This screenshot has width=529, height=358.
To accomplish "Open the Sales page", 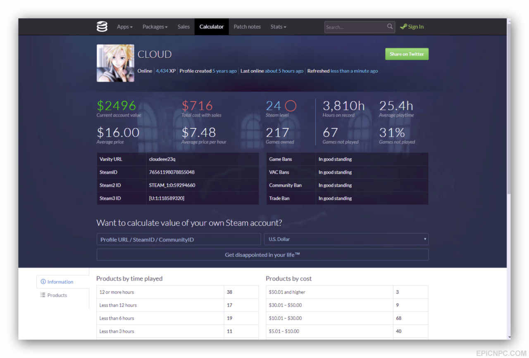I will pyautogui.click(x=183, y=27).
